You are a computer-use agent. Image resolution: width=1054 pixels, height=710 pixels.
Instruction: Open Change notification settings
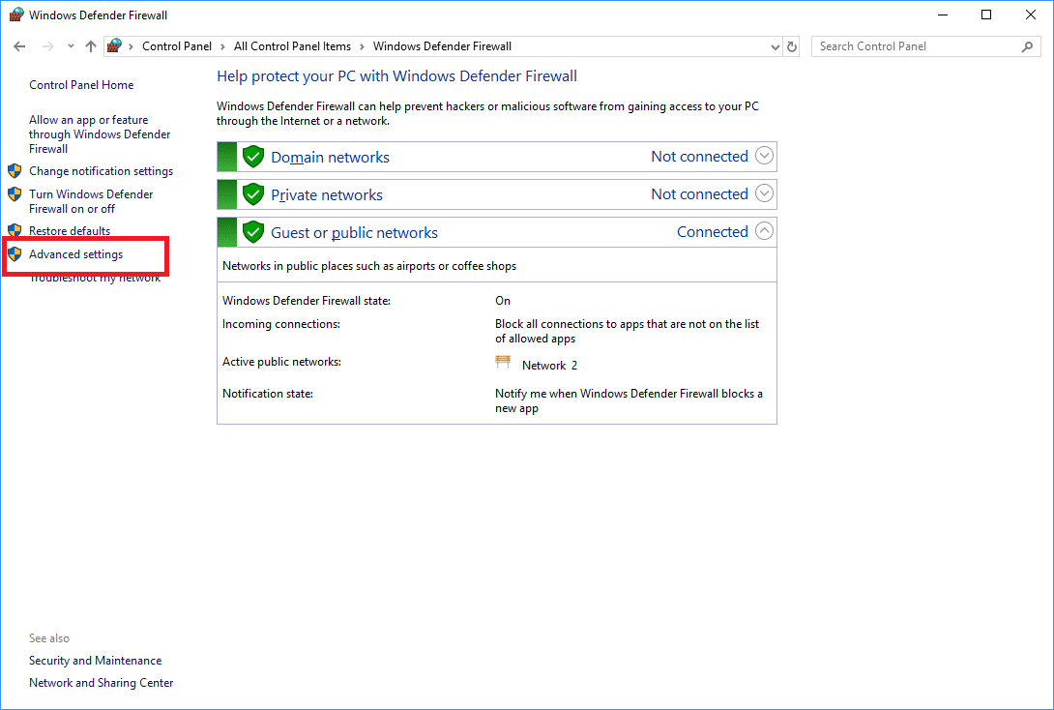[101, 171]
